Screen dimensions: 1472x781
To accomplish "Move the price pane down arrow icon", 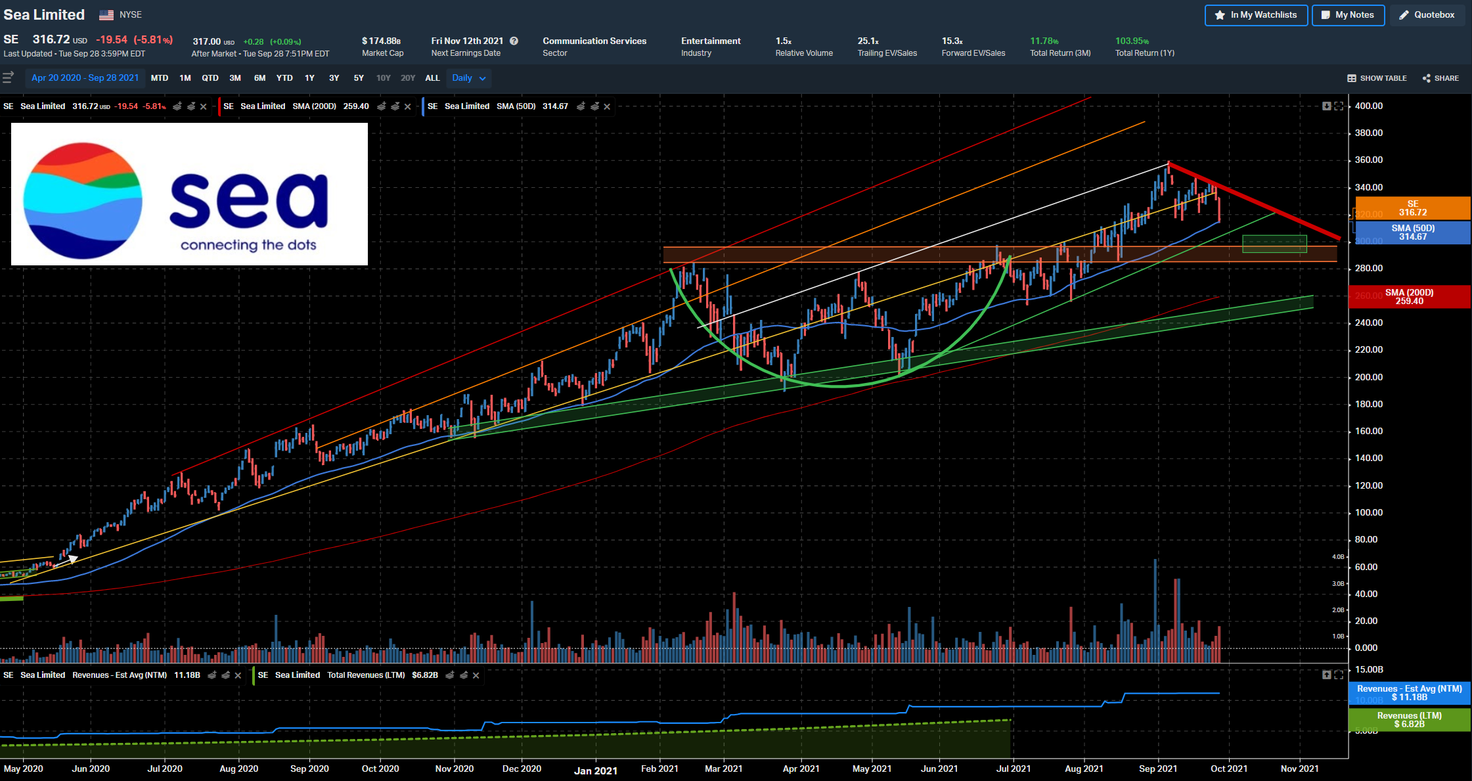I will click(1327, 106).
